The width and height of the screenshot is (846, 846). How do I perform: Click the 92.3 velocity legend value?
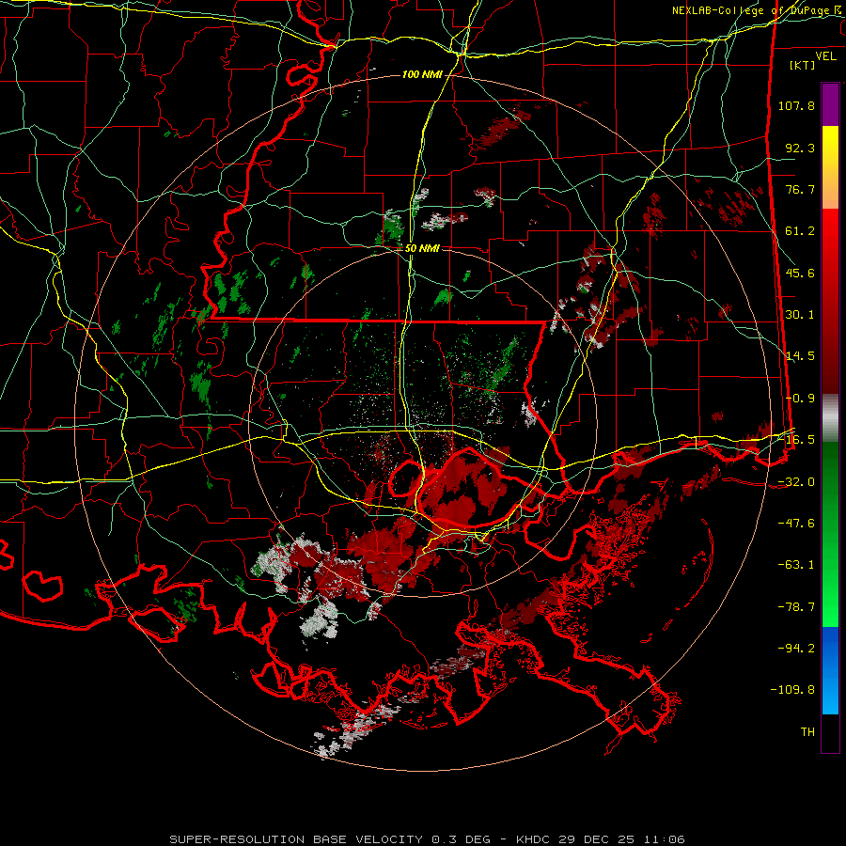point(800,148)
